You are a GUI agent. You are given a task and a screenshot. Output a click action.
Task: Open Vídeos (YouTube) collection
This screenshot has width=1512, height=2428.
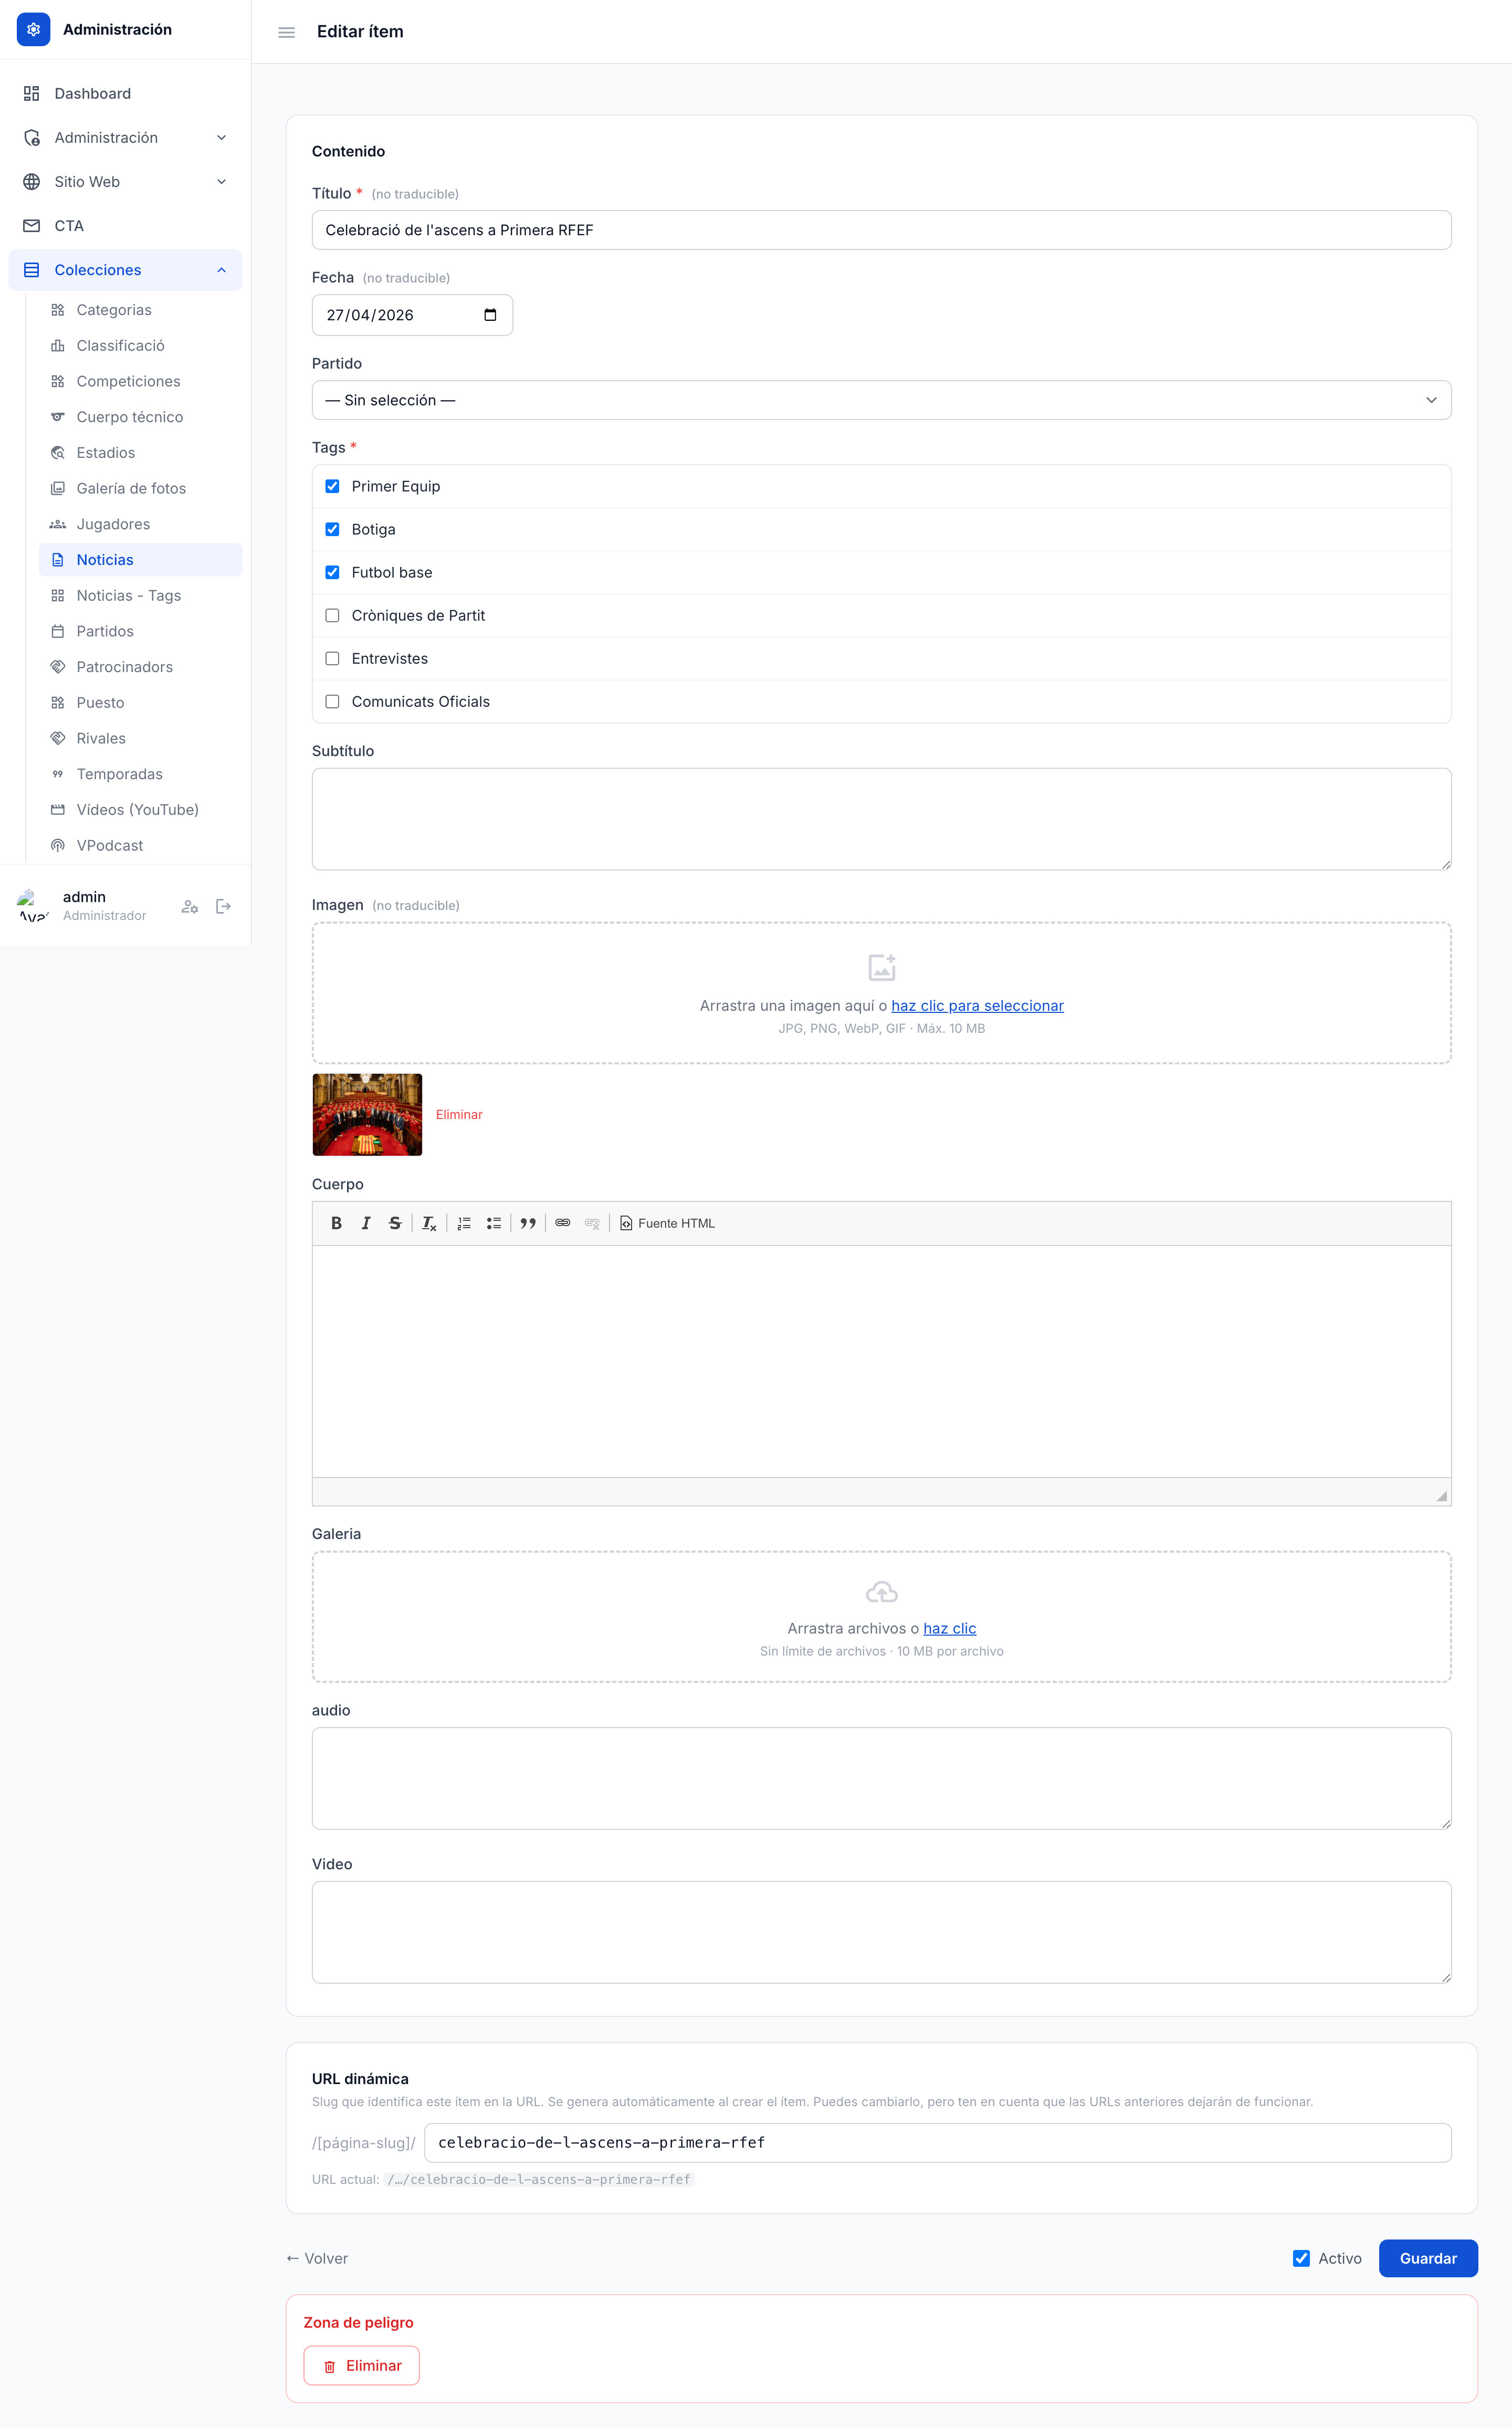[x=140, y=810]
